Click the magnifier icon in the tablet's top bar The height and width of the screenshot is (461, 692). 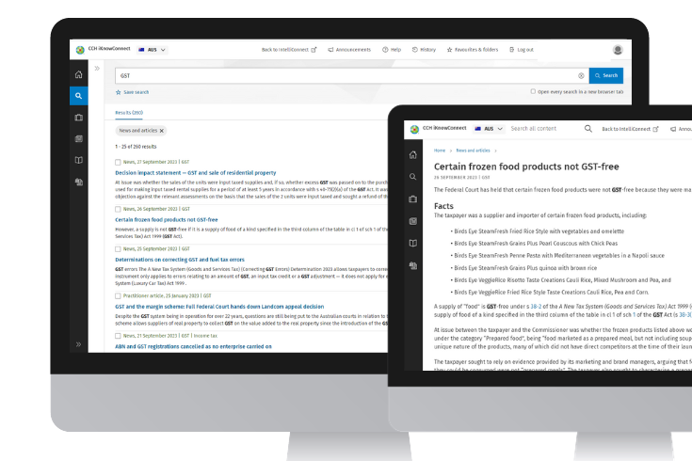coord(588,128)
